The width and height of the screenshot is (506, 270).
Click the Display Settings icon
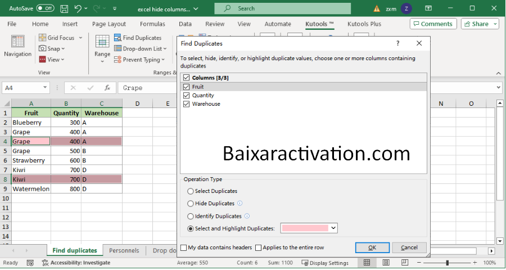pos(305,263)
